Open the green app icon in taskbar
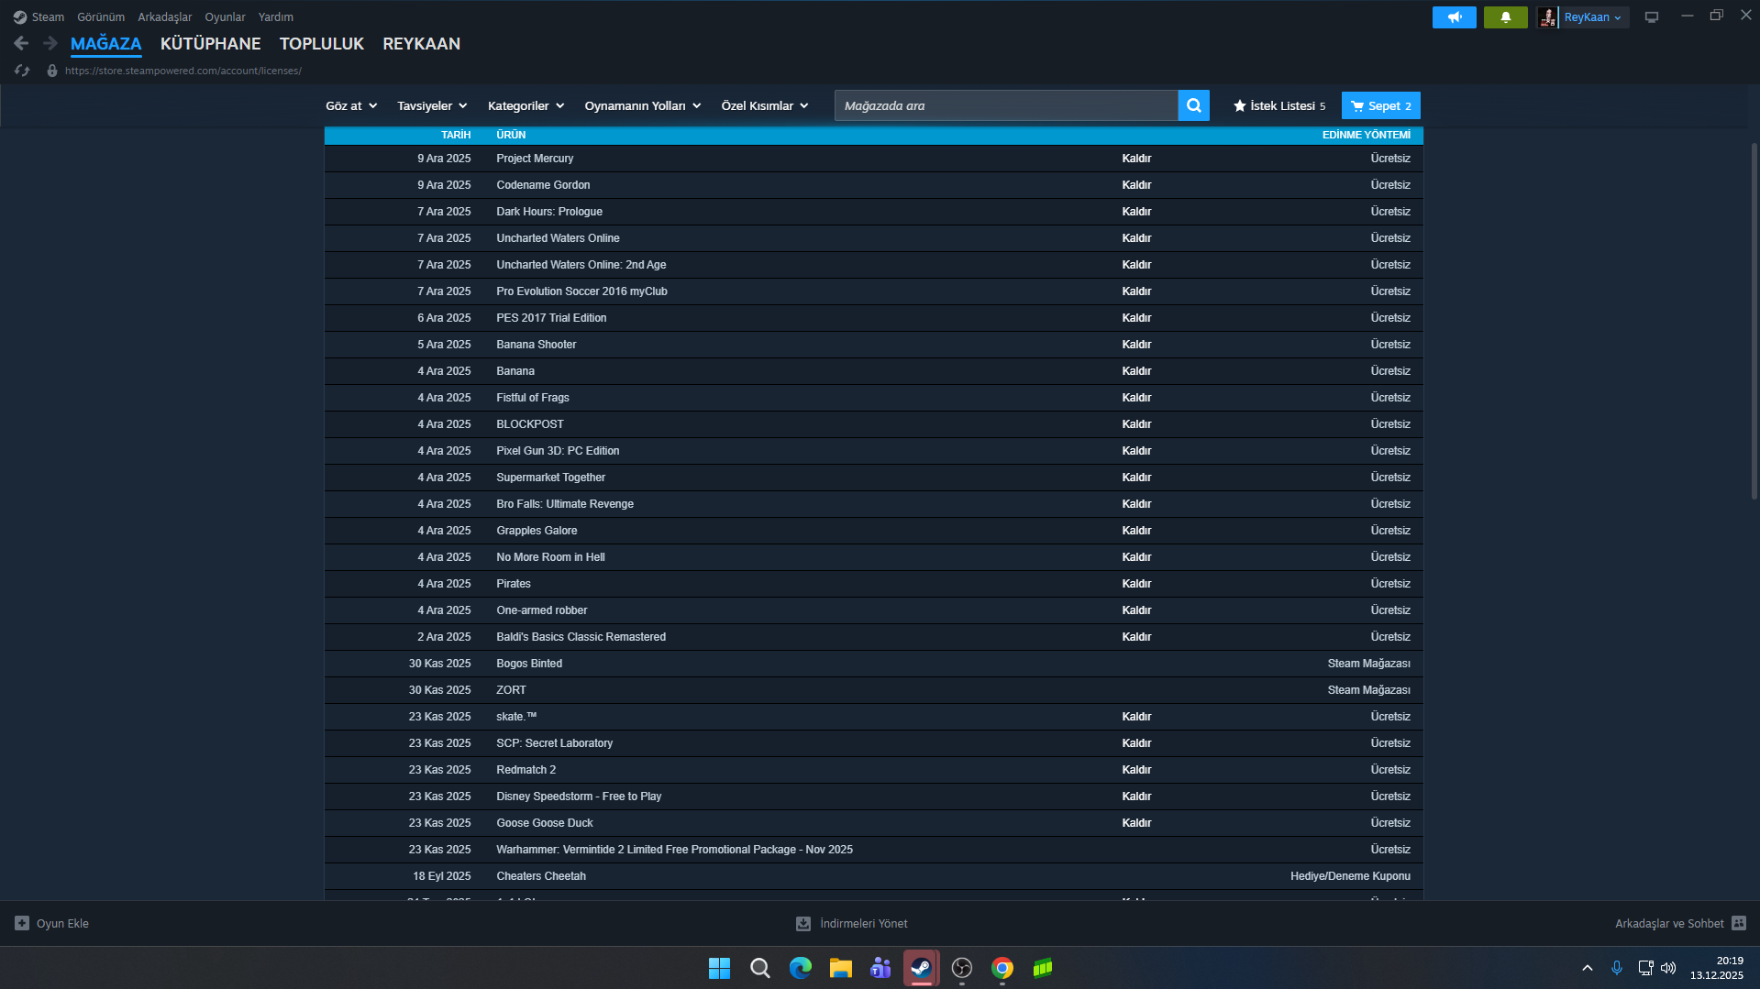Image resolution: width=1760 pixels, height=989 pixels. tap(1043, 968)
